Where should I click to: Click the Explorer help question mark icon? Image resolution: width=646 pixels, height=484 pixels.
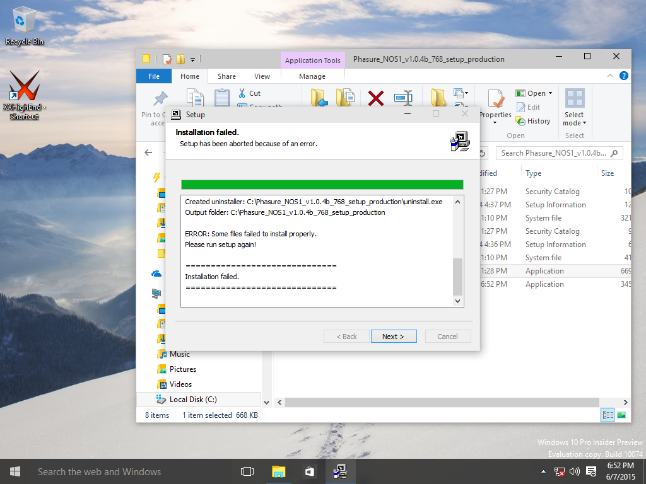624,76
